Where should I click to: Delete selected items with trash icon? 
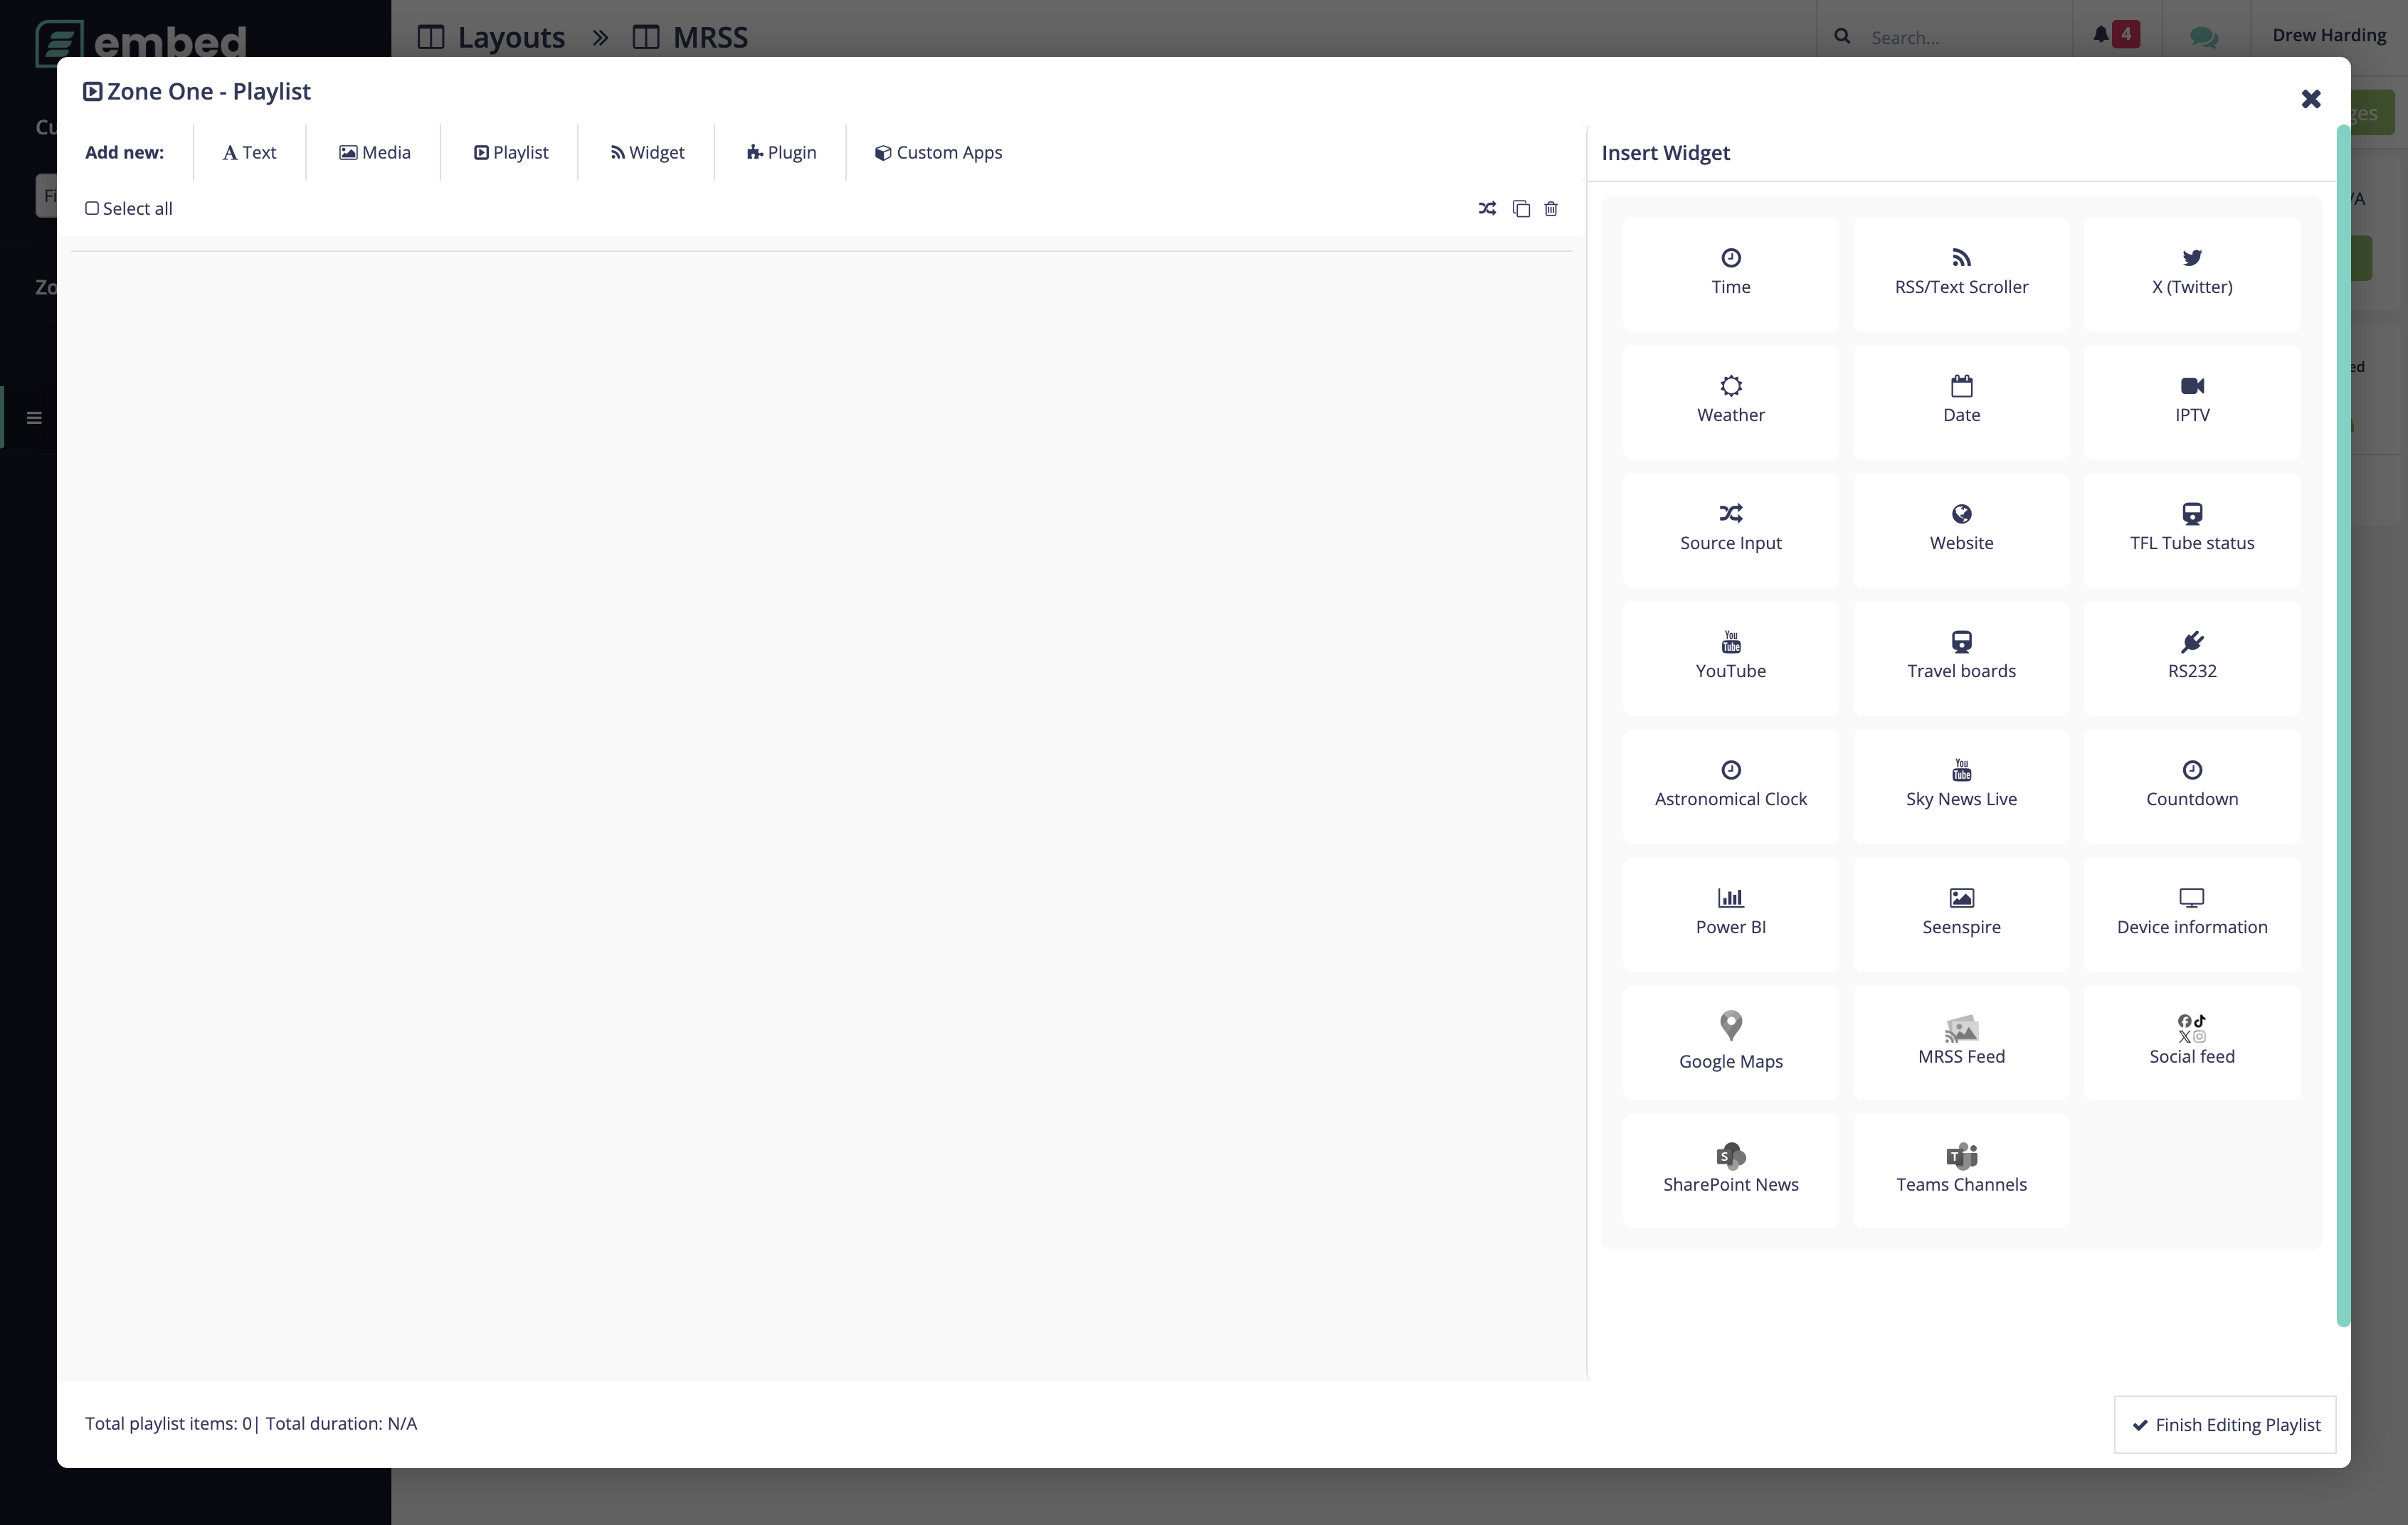pyautogui.click(x=1551, y=209)
